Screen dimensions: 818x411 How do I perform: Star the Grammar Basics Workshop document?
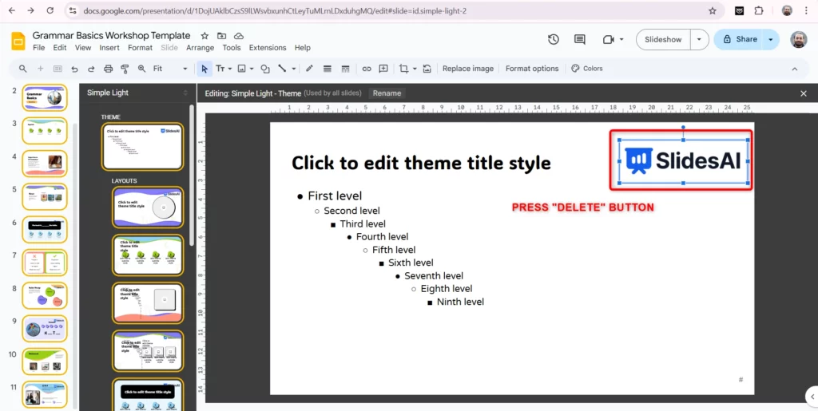coord(204,36)
